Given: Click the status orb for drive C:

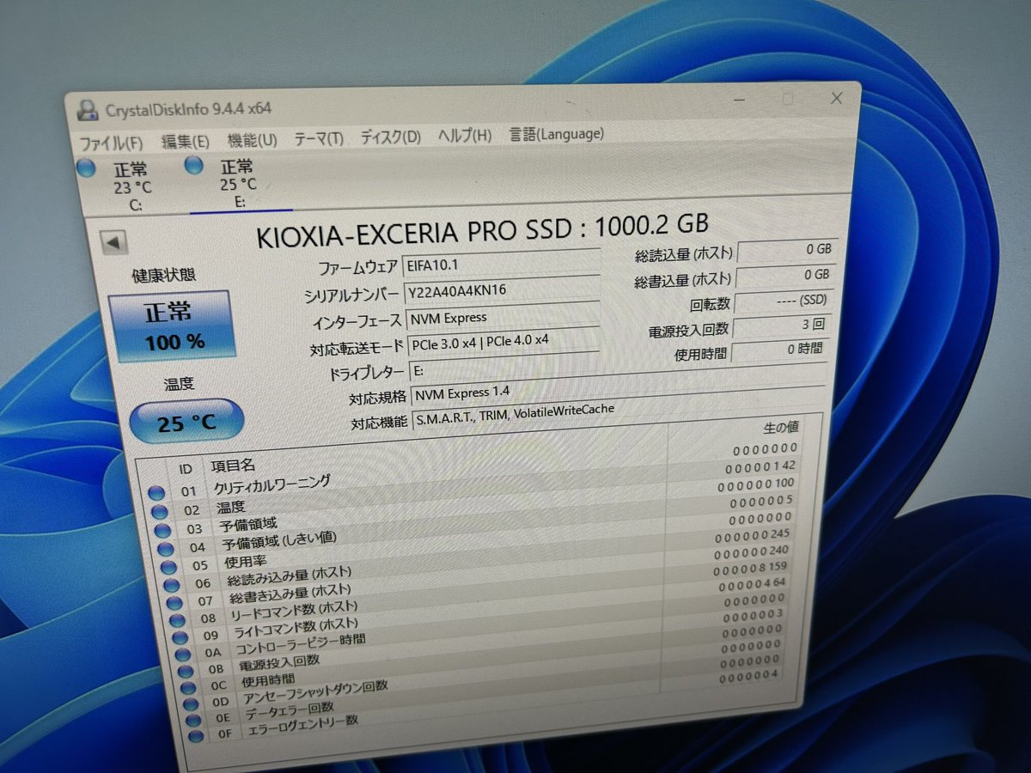Looking at the screenshot, I should (86, 169).
